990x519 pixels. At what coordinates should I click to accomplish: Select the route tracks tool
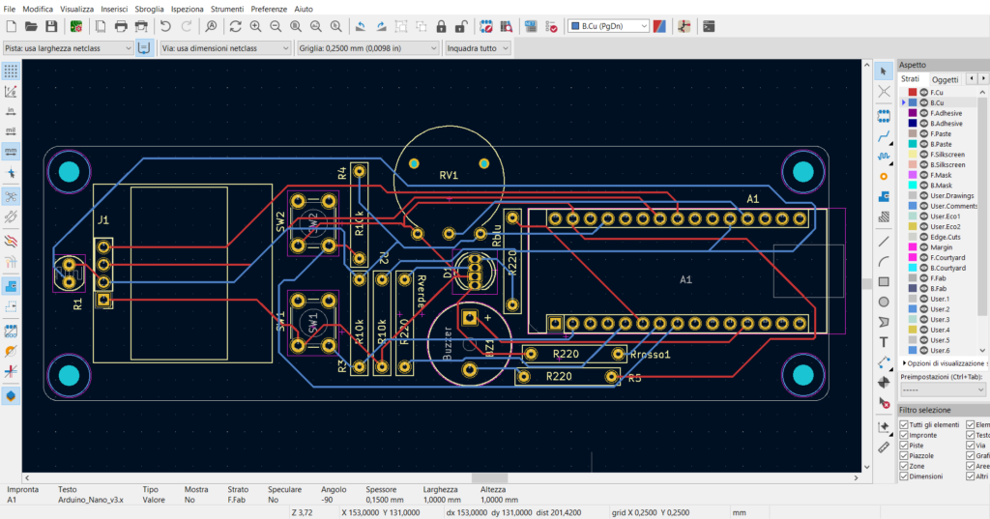884,135
